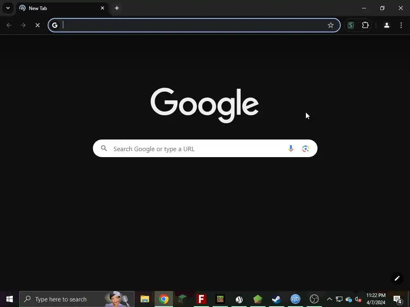Start voice search with microphone icon
This screenshot has height=307, width=410.
click(x=291, y=149)
